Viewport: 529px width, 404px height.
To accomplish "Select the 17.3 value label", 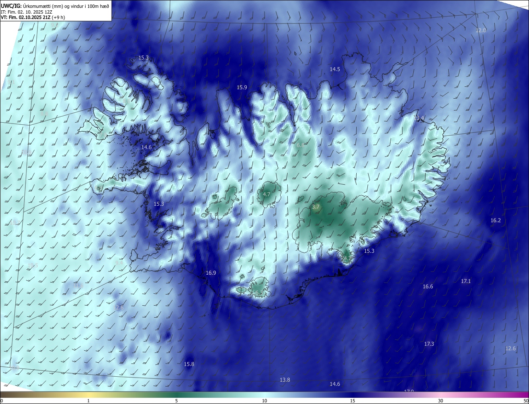I will click(429, 344).
